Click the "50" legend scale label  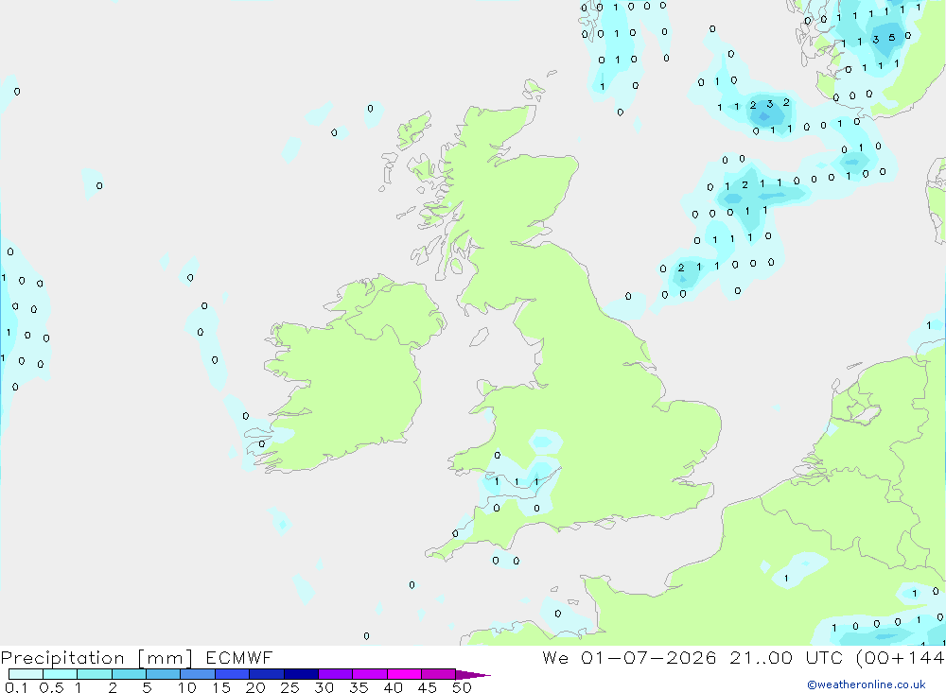click(462, 687)
